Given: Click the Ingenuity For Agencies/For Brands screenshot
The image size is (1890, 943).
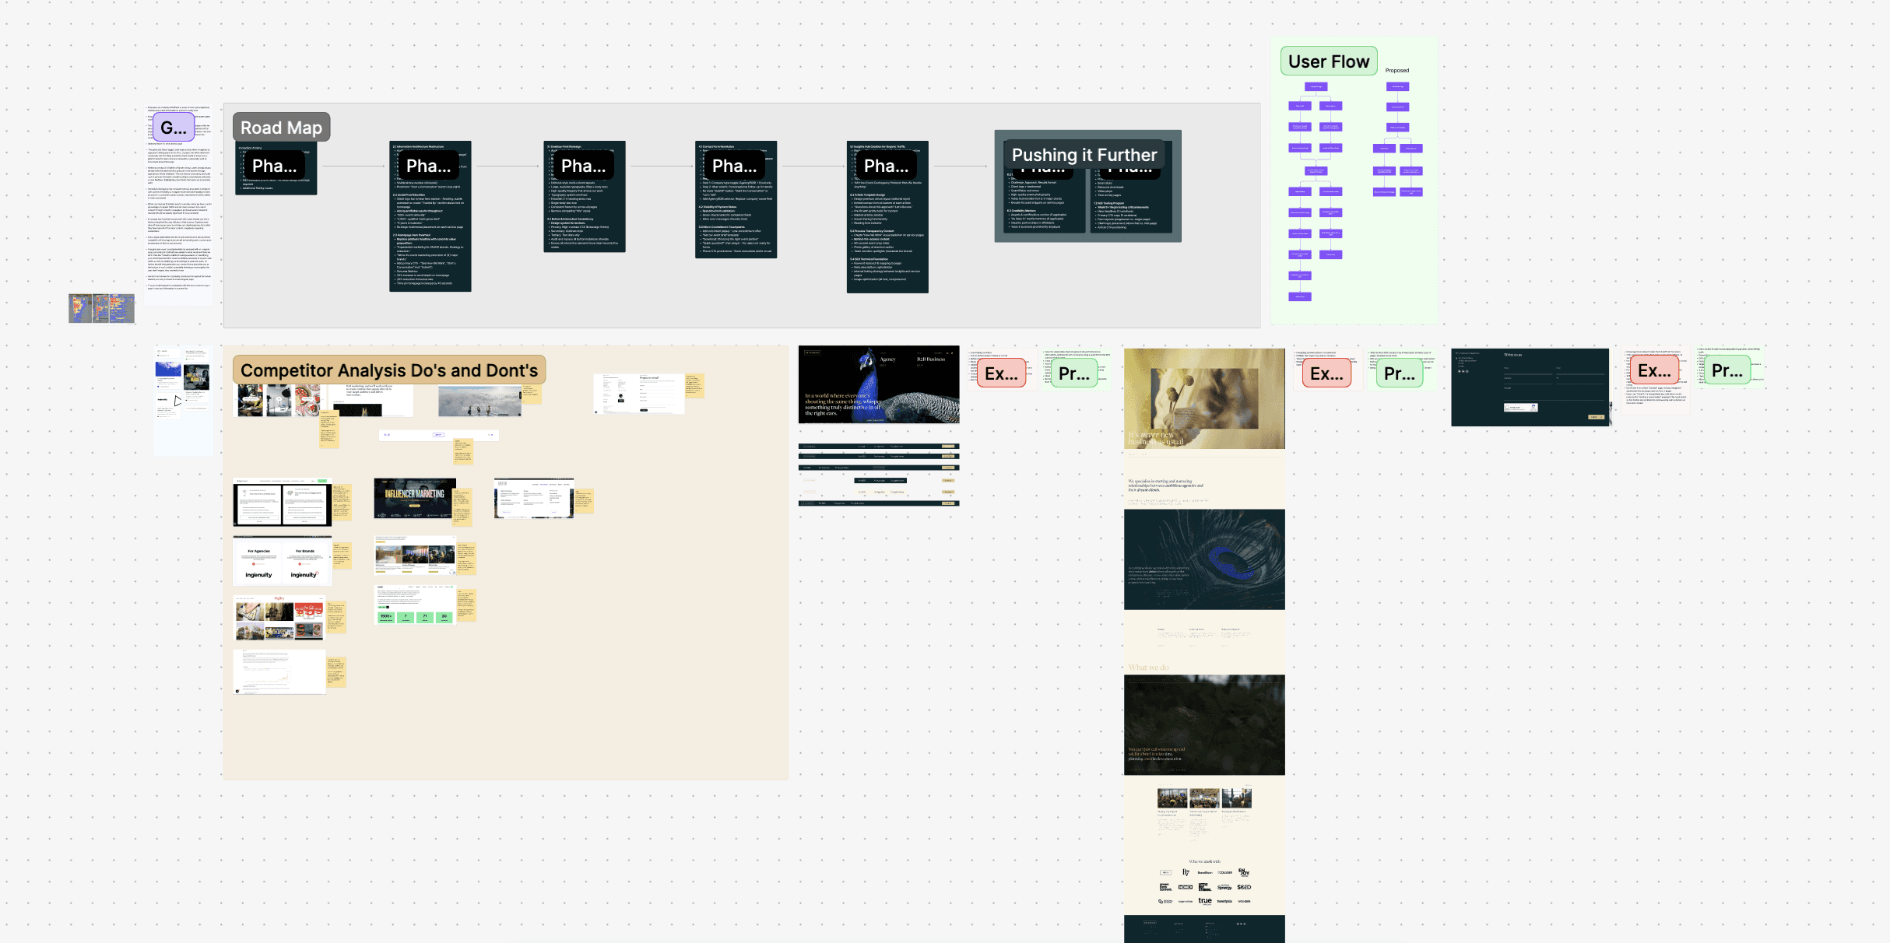Looking at the screenshot, I should click(x=282, y=561).
